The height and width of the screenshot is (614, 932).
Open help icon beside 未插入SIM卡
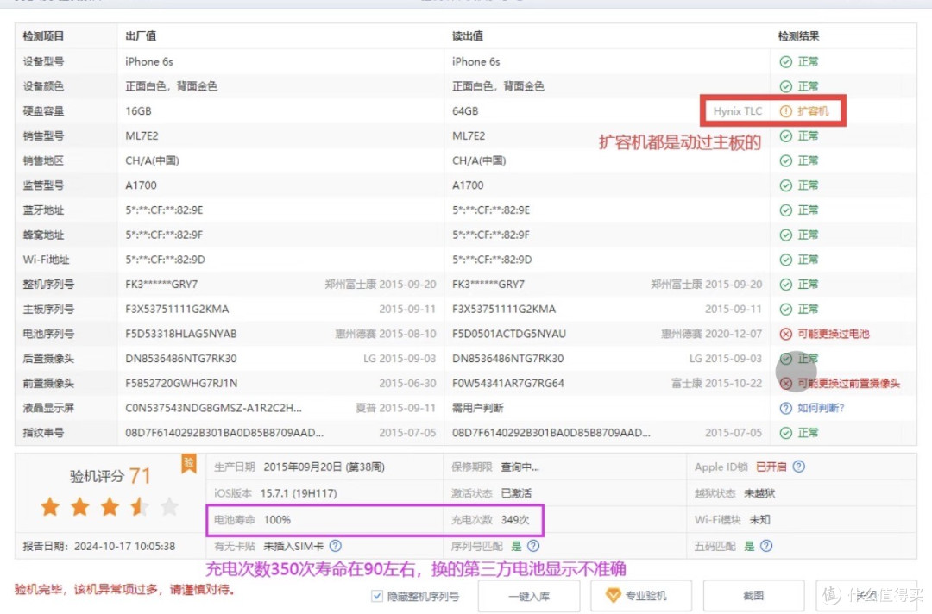(335, 546)
